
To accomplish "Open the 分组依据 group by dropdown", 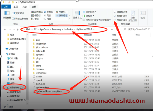I will click(89, 12).
